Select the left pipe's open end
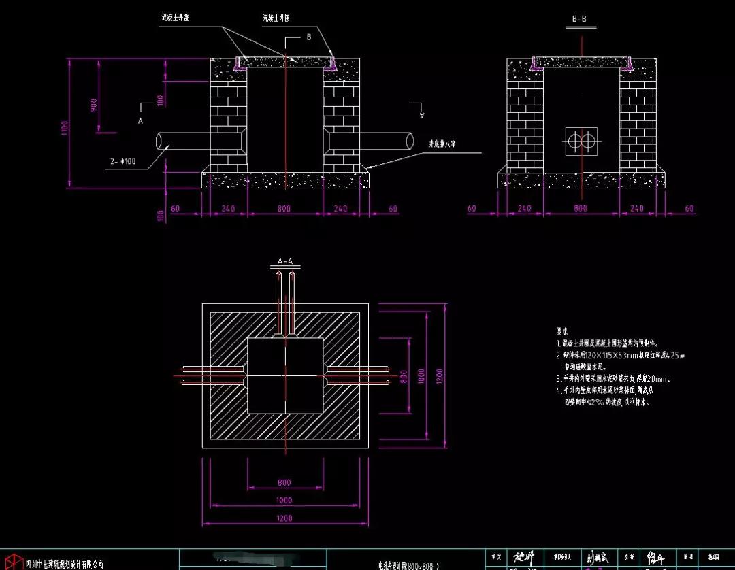 160,141
